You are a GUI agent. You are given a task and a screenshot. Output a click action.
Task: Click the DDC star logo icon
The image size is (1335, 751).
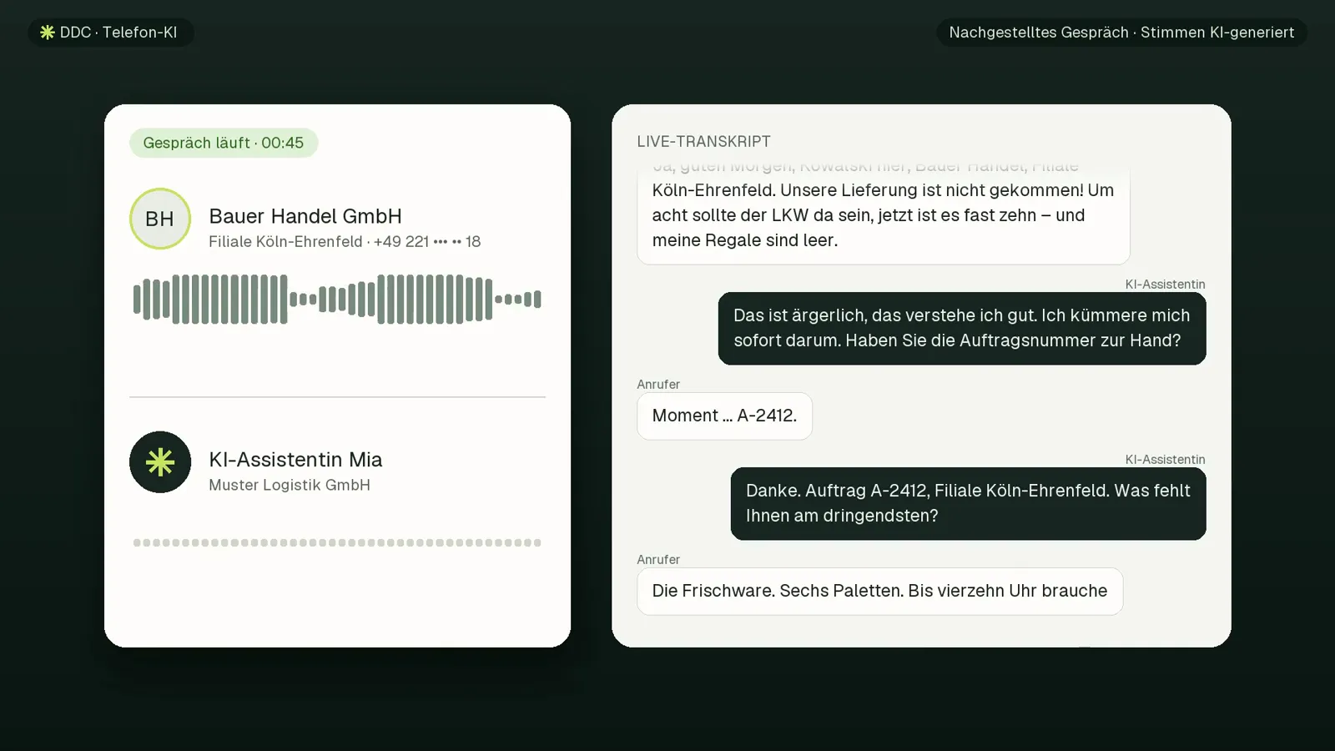(x=48, y=33)
